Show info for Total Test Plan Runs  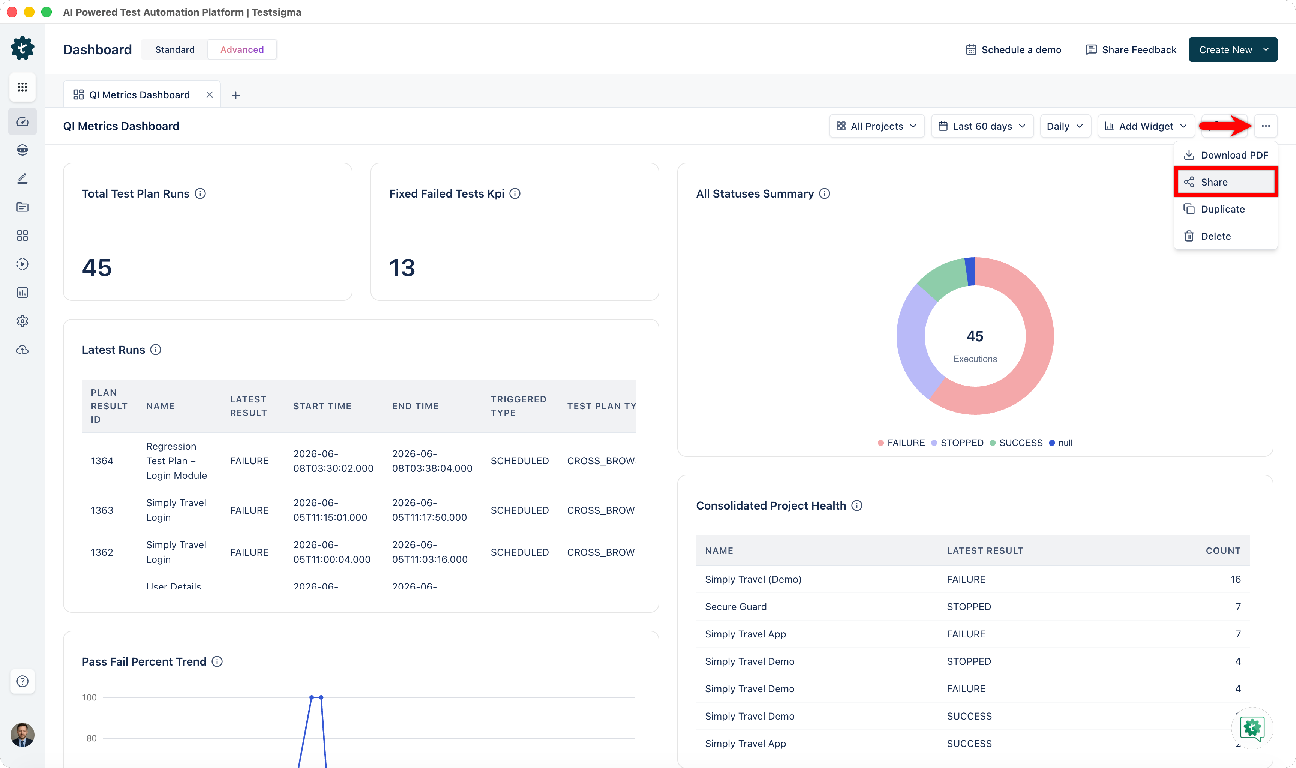click(x=200, y=193)
